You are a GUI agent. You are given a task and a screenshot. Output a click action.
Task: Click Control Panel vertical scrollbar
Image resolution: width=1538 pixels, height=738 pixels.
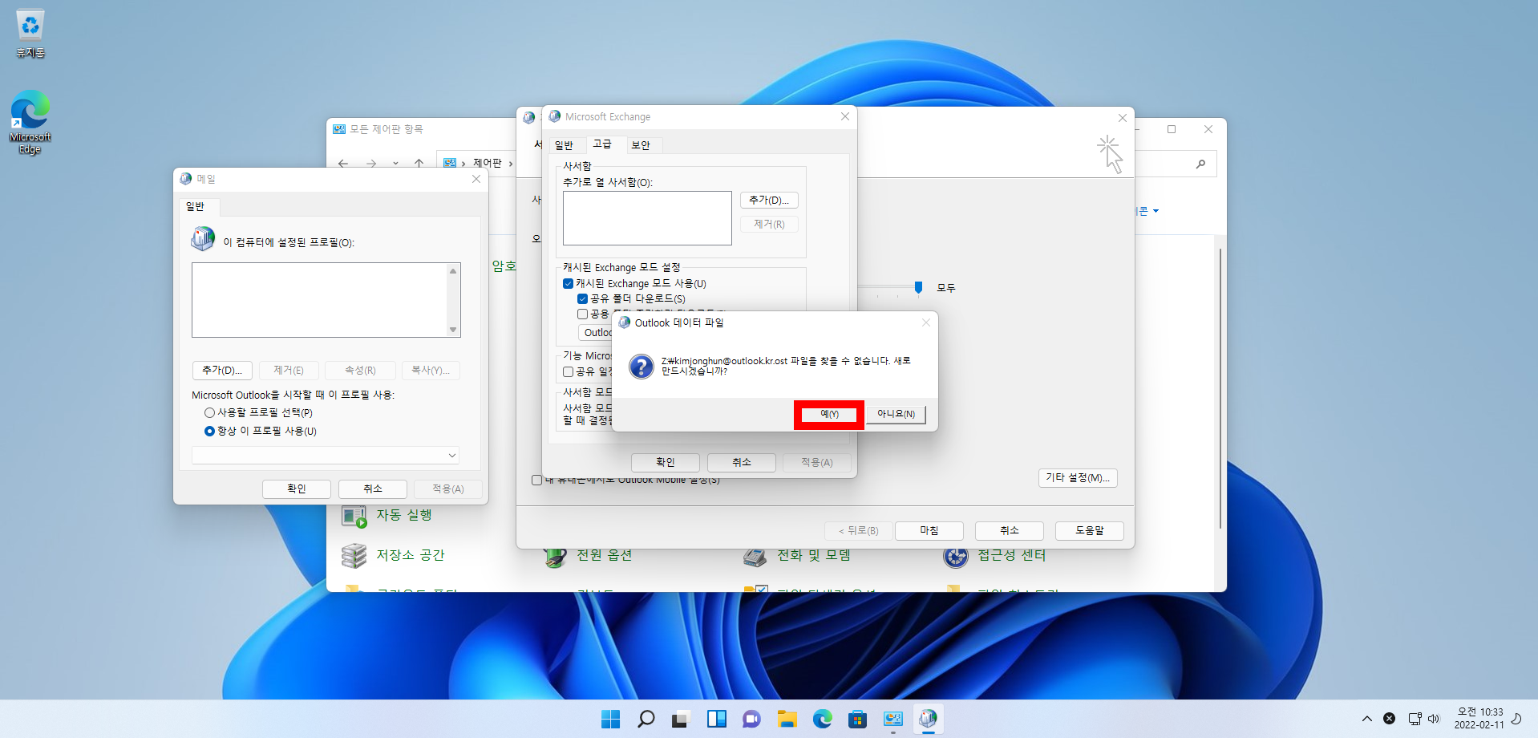1220,389
